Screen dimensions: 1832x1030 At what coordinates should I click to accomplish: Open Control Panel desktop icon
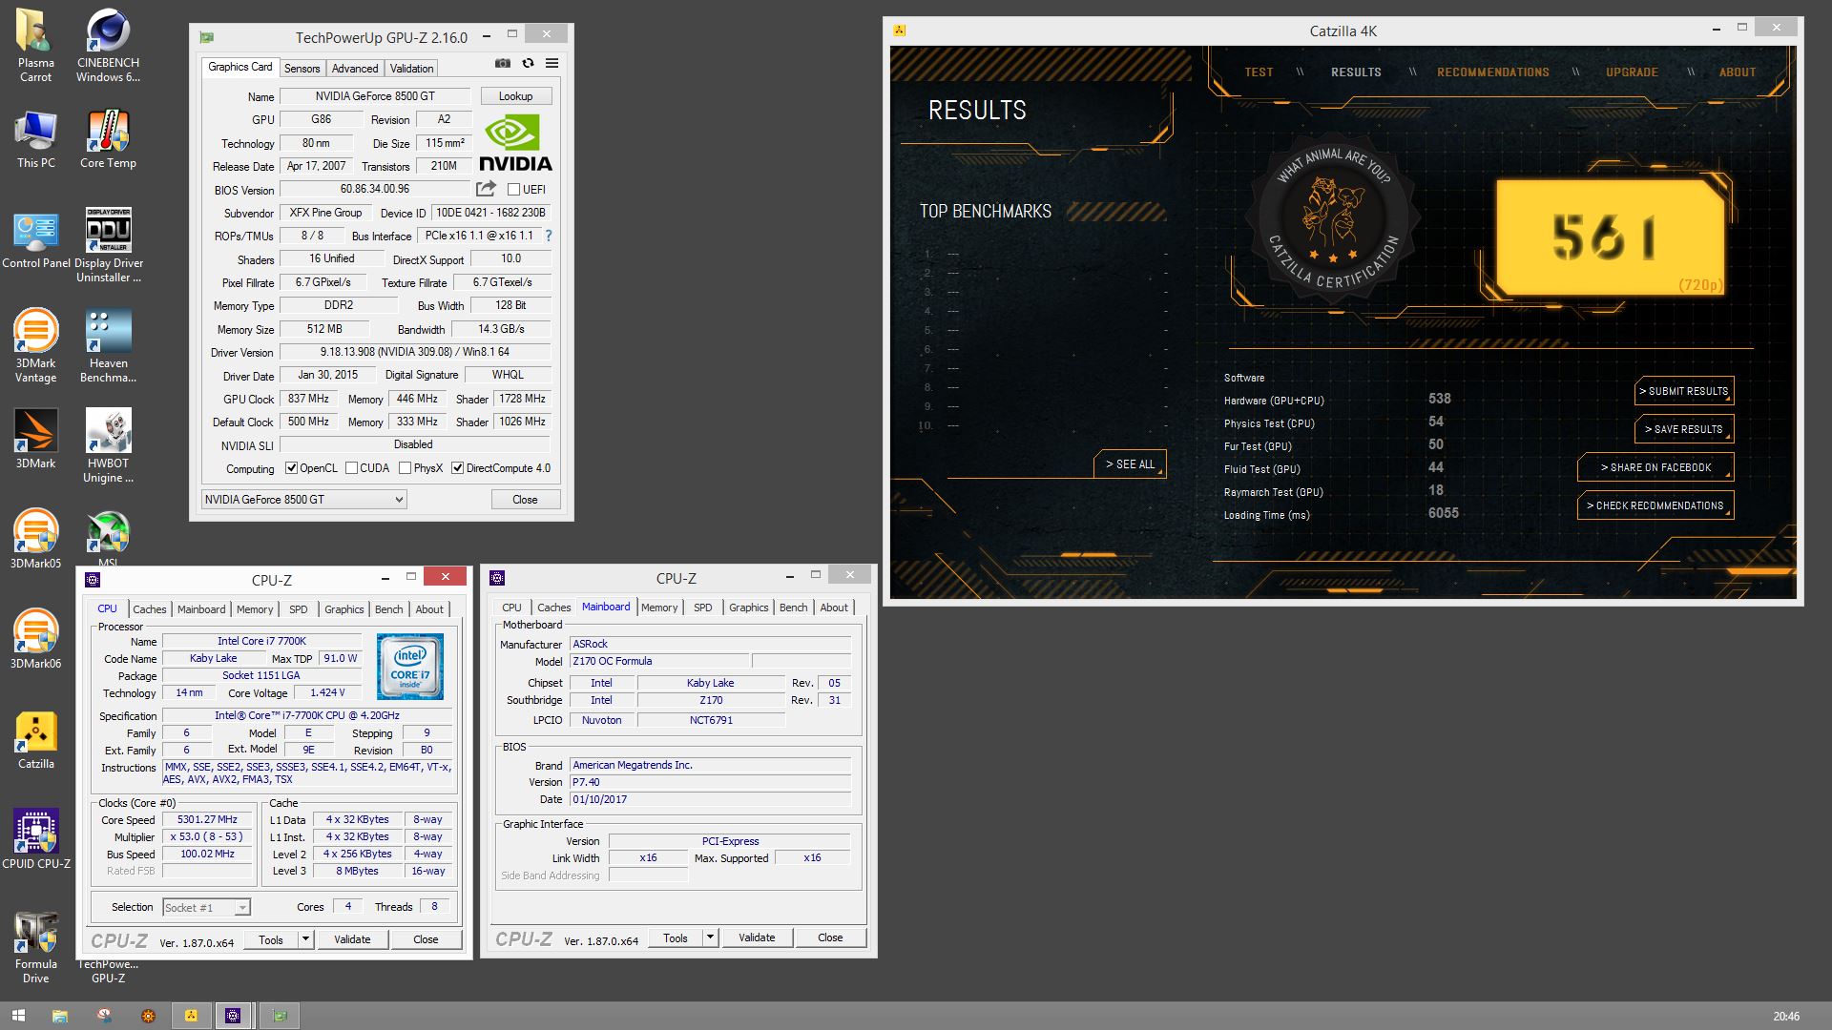coord(35,239)
